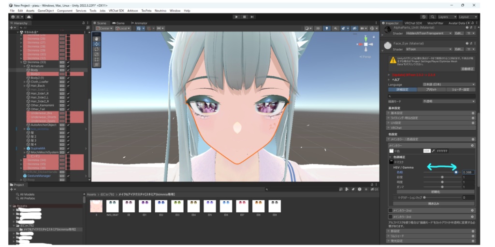Image resolution: width=495 pixels, height=247 pixels.
Task: Select the Transform tool in scene toolbar
Action: tap(97, 64)
